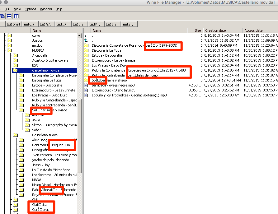Select Ivan Ferreiro - Las siete y med in tree

(x=54, y=155)
